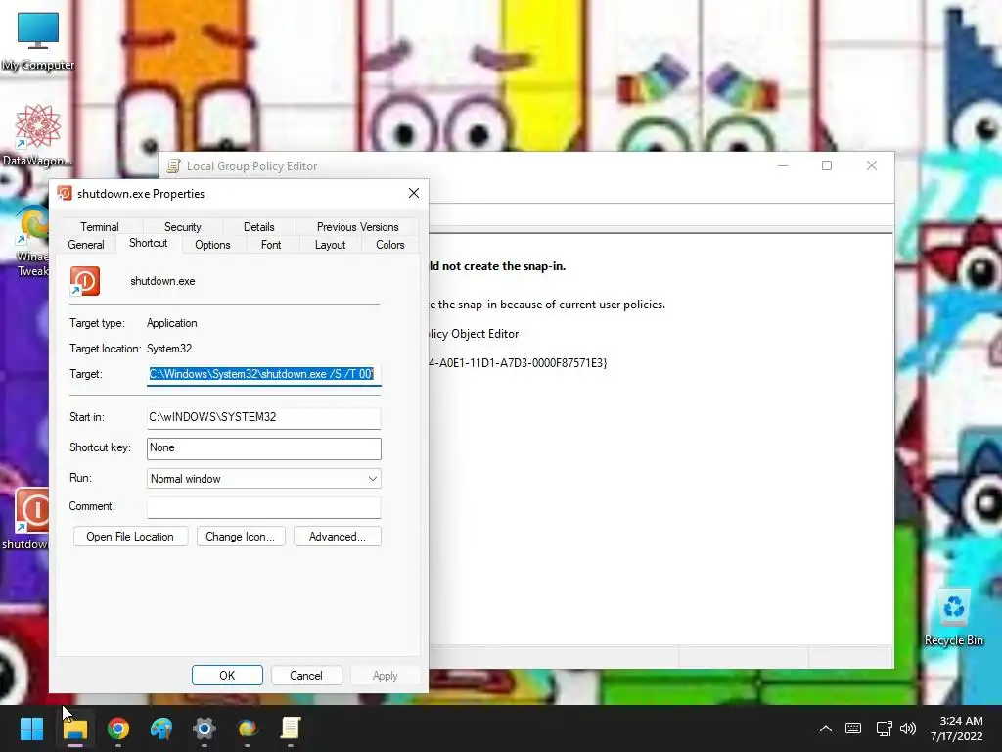Show hidden system tray icons
The height and width of the screenshot is (752, 1002).
click(x=826, y=728)
